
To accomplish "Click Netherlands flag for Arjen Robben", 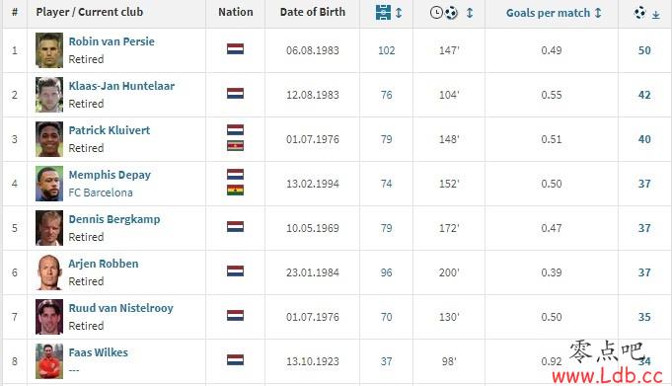I will click(235, 271).
